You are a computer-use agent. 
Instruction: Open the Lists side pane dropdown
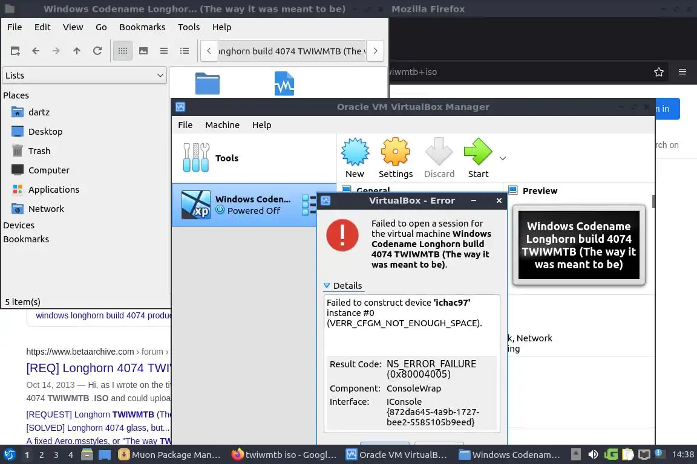tap(85, 76)
